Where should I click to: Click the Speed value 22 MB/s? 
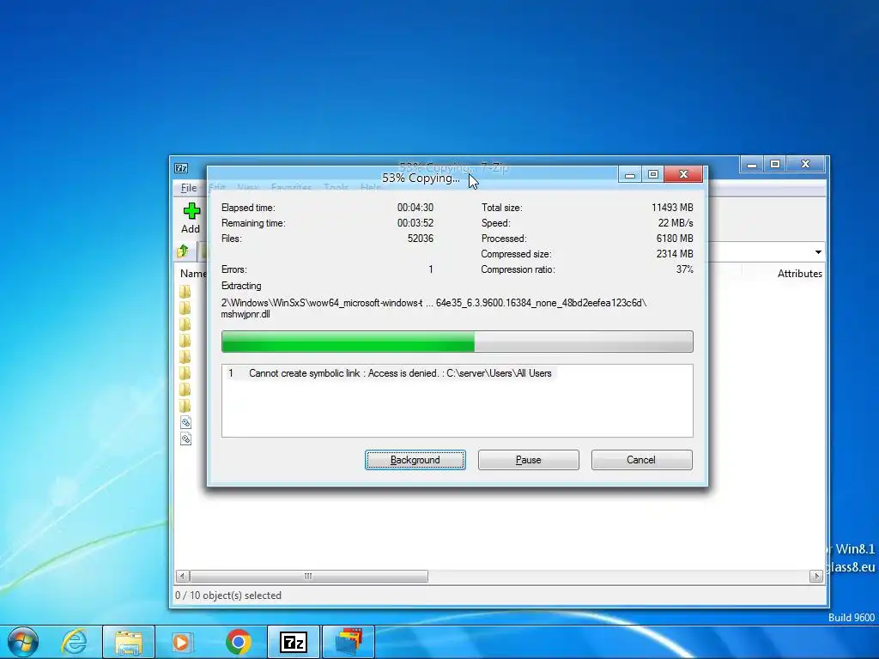click(676, 223)
